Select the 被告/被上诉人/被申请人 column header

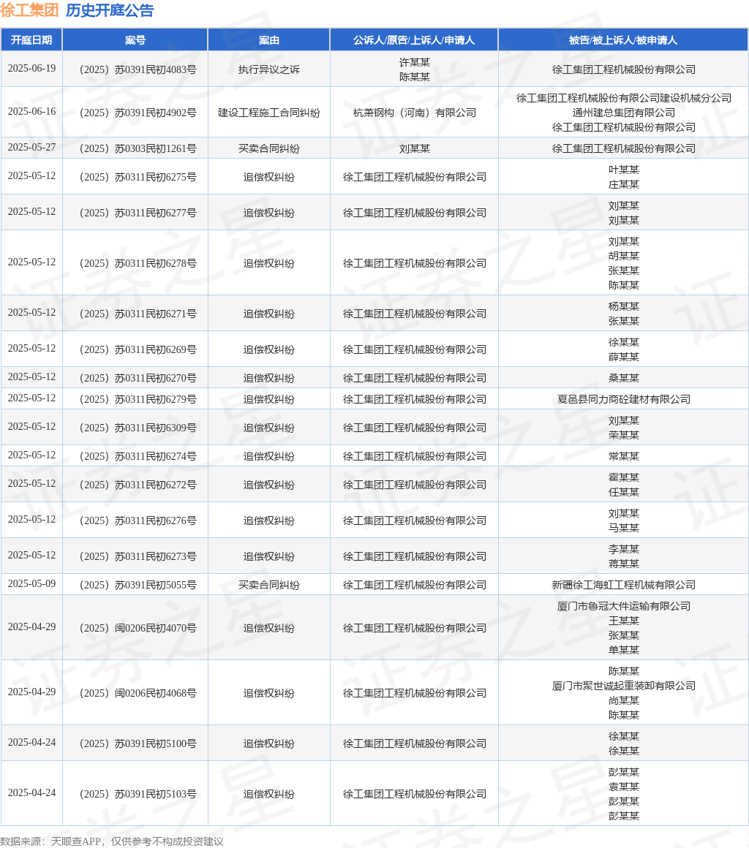(x=623, y=40)
